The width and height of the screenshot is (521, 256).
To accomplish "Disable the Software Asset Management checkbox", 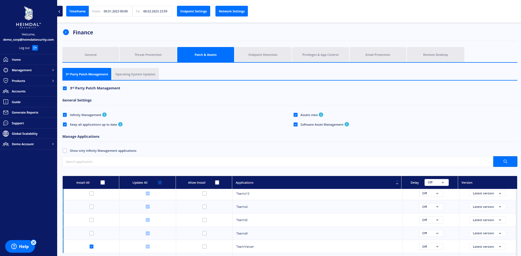I will pyautogui.click(x=295, y=124).
